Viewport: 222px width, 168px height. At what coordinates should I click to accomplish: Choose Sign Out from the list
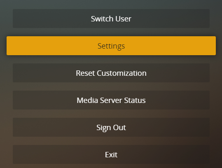[111, 127]
